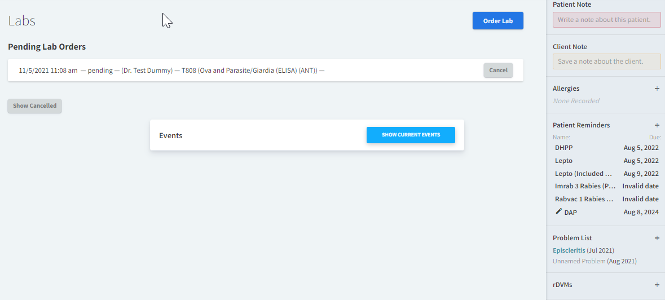
Task: Cancel the pending T808 lab order
Action: (498, 70)
